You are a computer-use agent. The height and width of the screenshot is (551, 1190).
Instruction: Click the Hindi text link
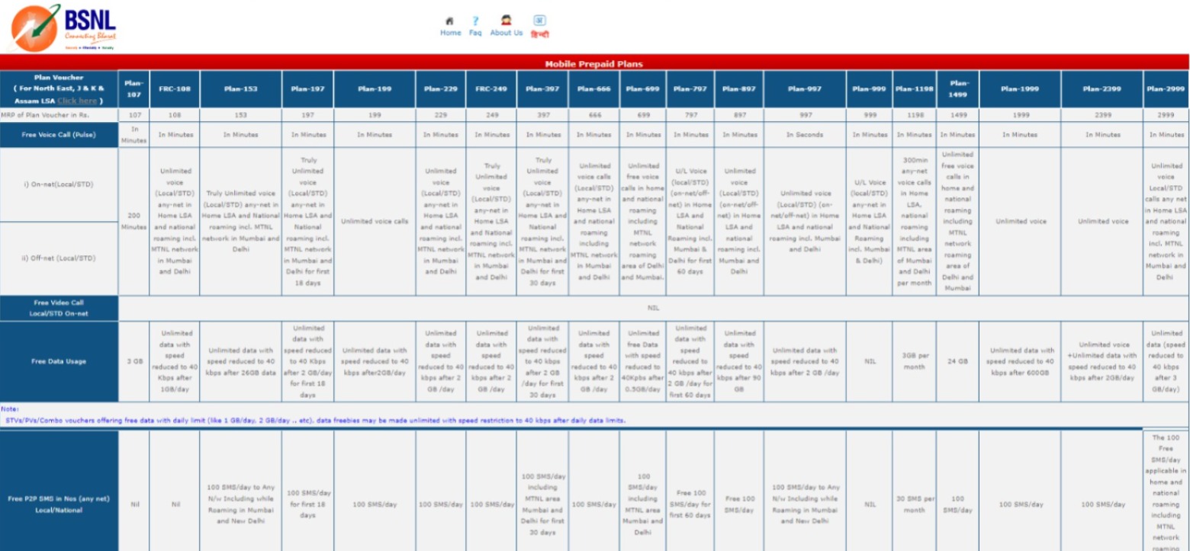pos(539,34)
